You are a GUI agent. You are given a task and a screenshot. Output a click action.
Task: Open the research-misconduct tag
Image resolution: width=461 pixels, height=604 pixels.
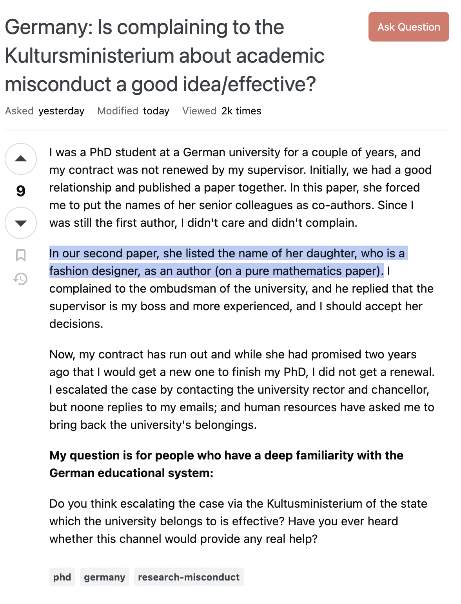pyautogui.click(x=189, y=577)
